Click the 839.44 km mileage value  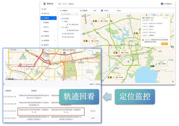click(152, 32)
